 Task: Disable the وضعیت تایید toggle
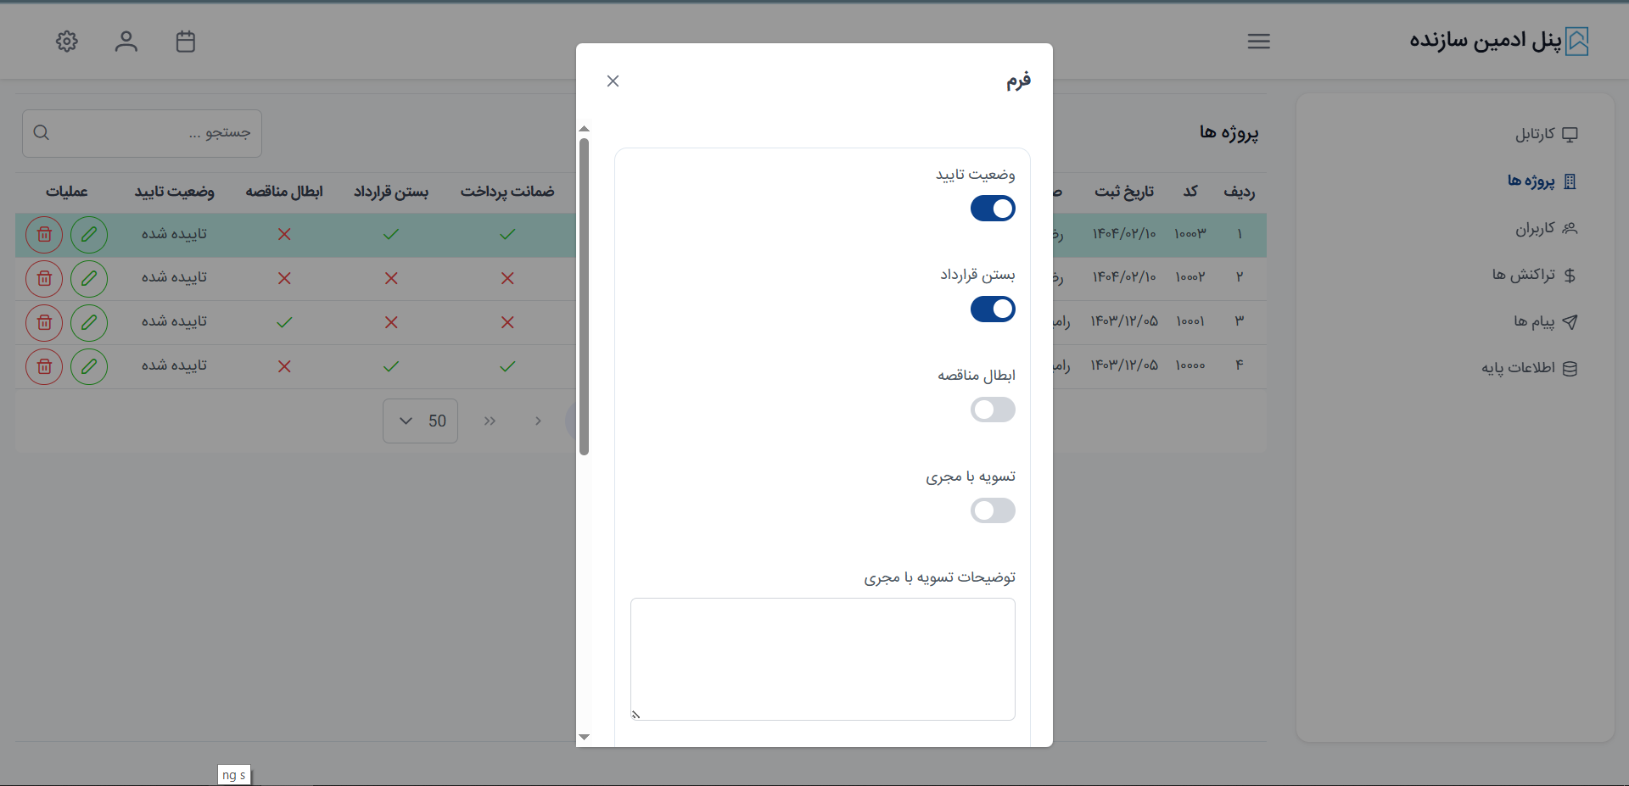click(993, 209)
